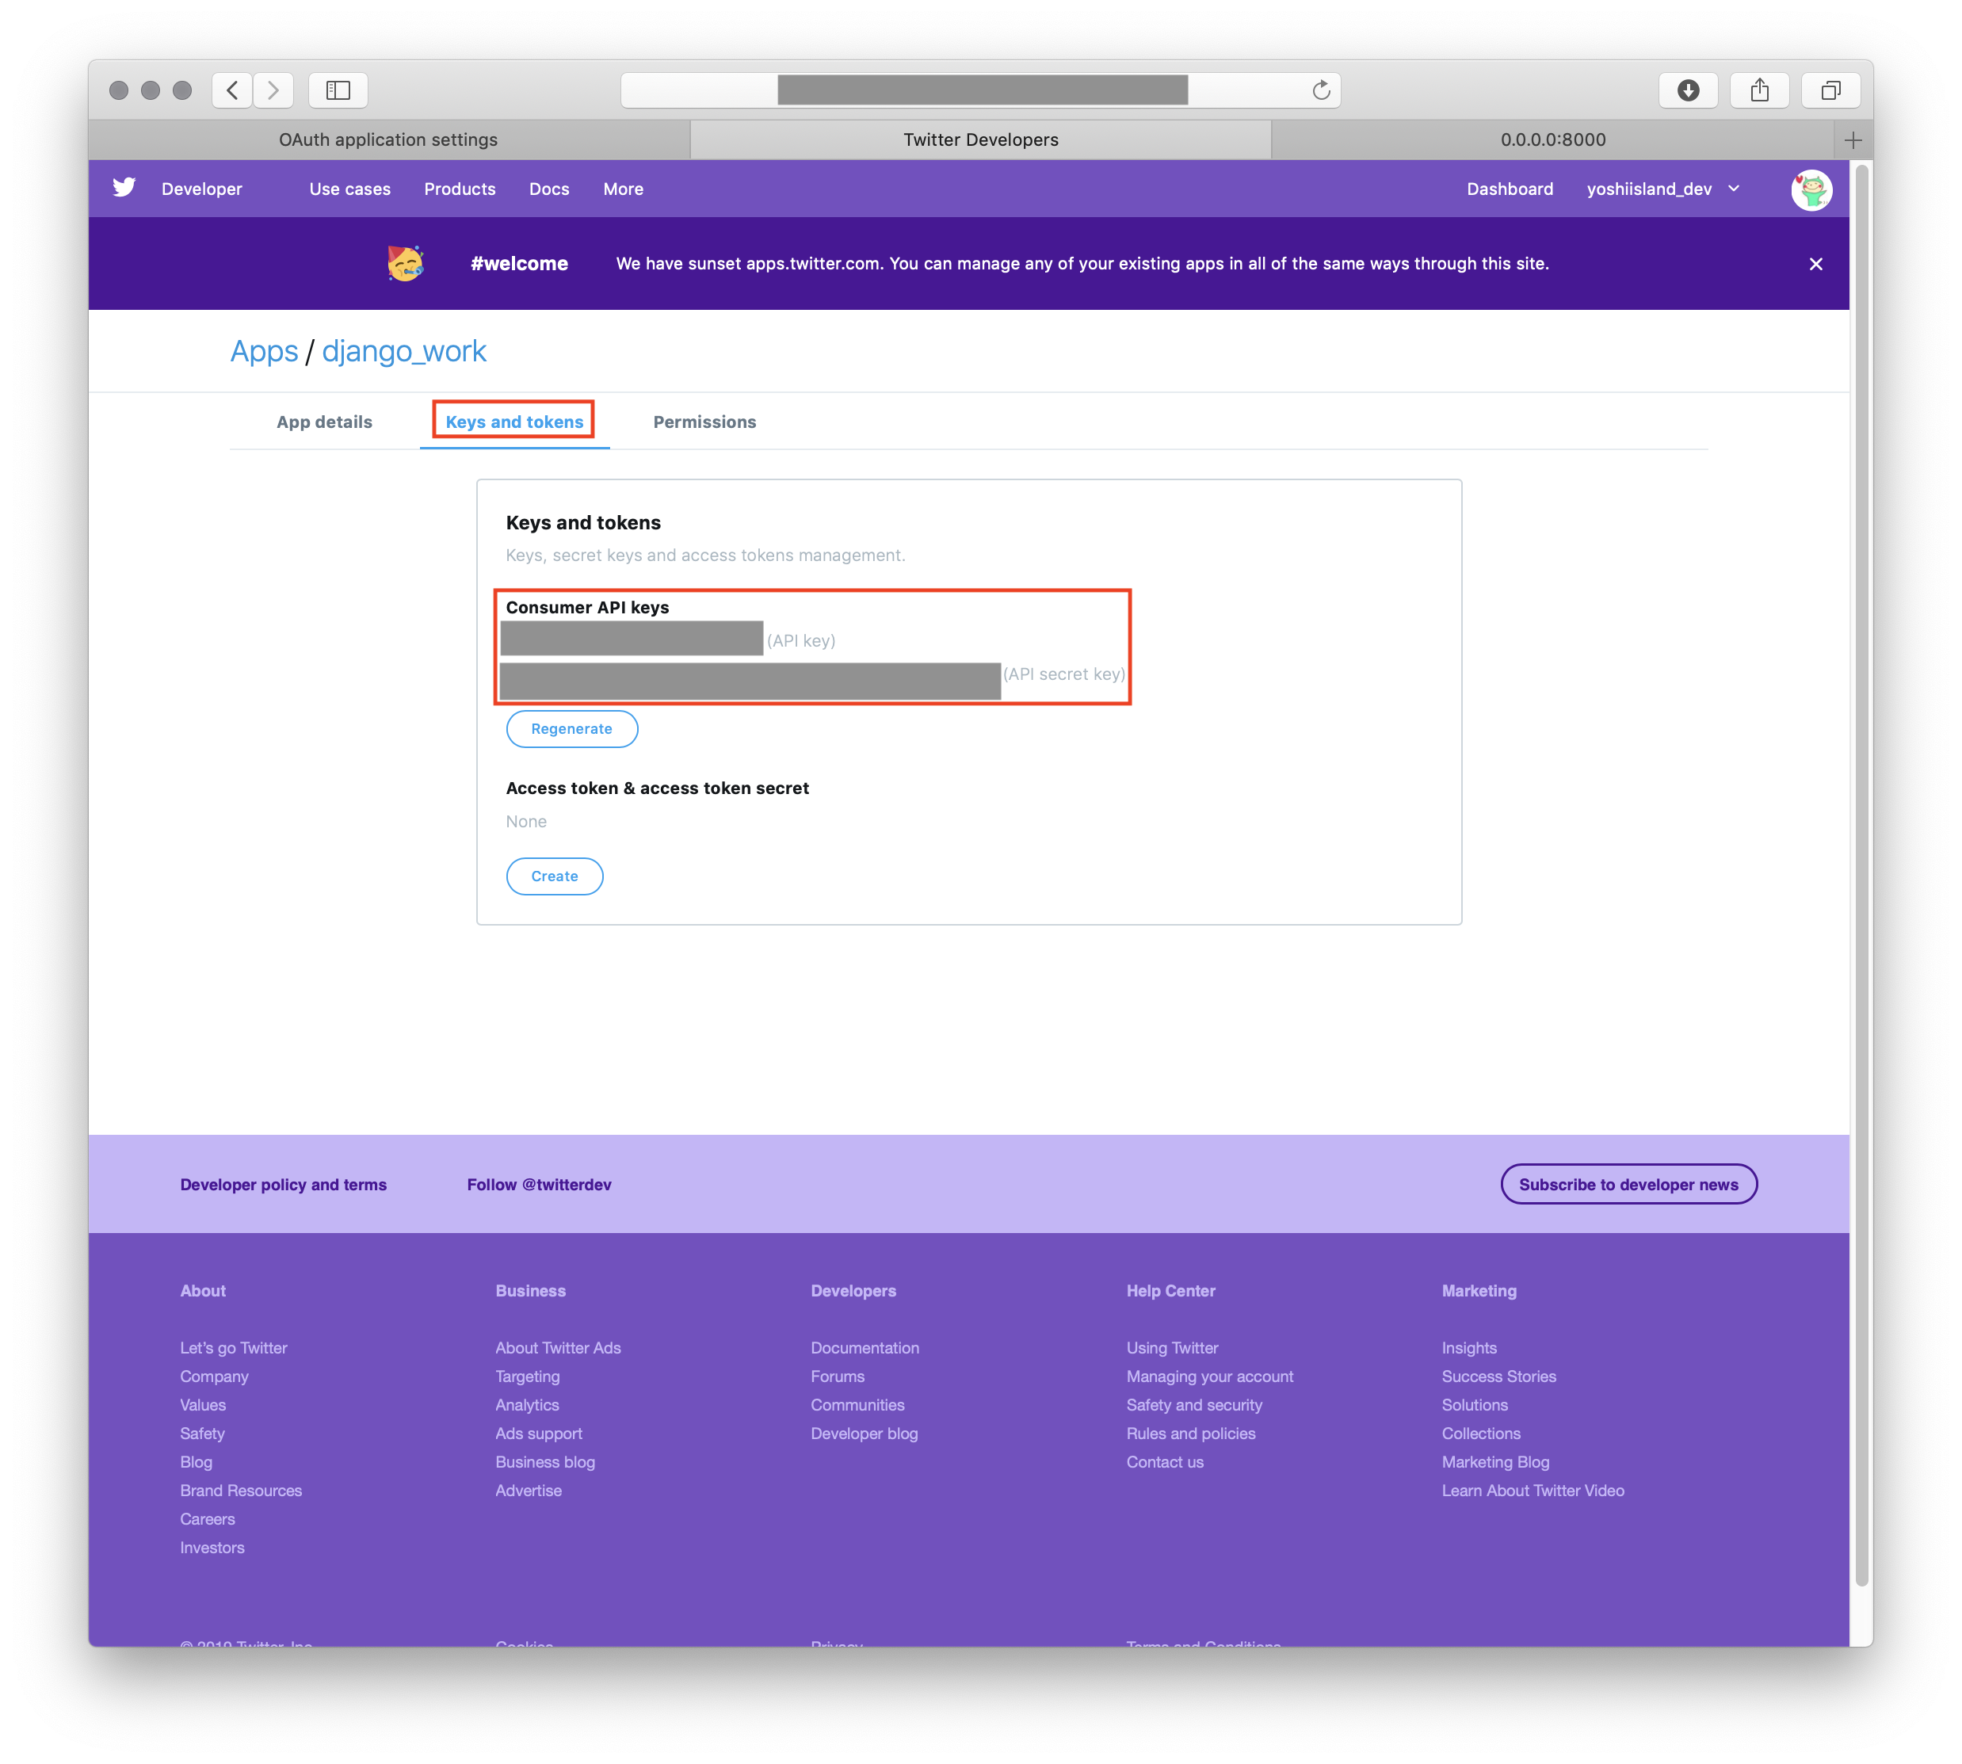Click the Apps breadcrumb link
Screen dimensions: 1962x1764
tap(264, 351)
